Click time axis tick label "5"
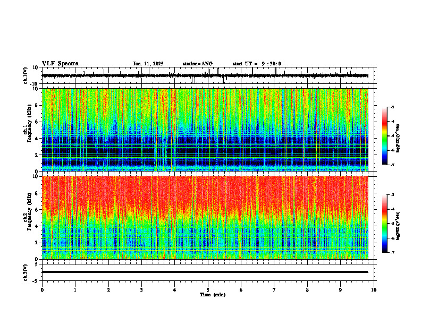Image resolution: width=421 pixels, height=325 pixels. coord(208,290)
